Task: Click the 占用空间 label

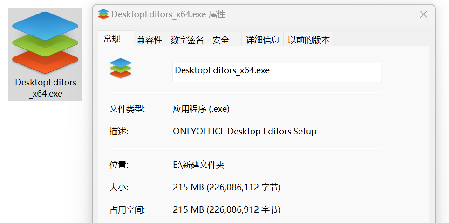Action: tap(127, 210)
